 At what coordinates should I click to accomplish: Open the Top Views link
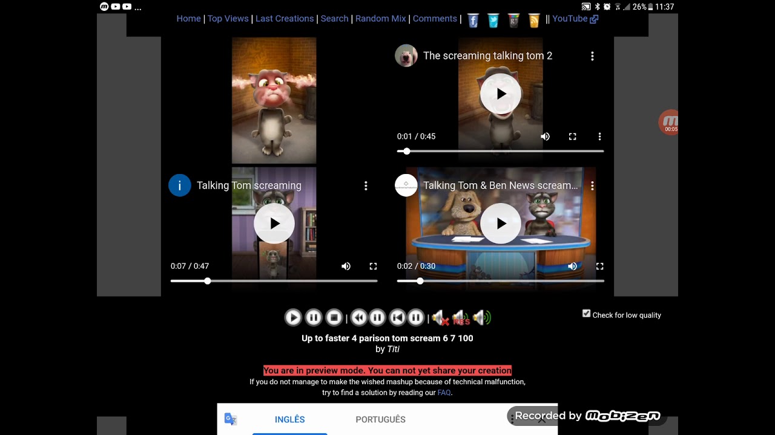click(x=228, y=19)
